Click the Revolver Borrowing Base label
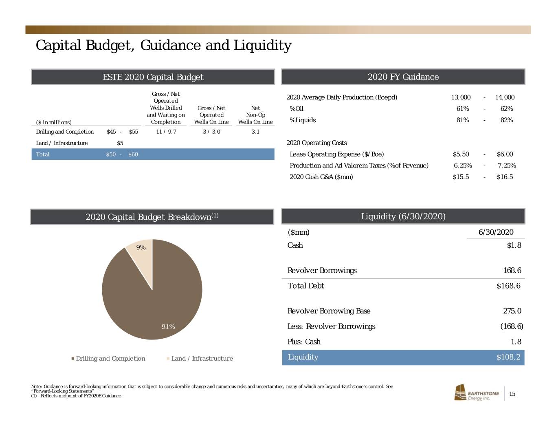This screenshot has height=430, width=556. (x=329, y=311)
